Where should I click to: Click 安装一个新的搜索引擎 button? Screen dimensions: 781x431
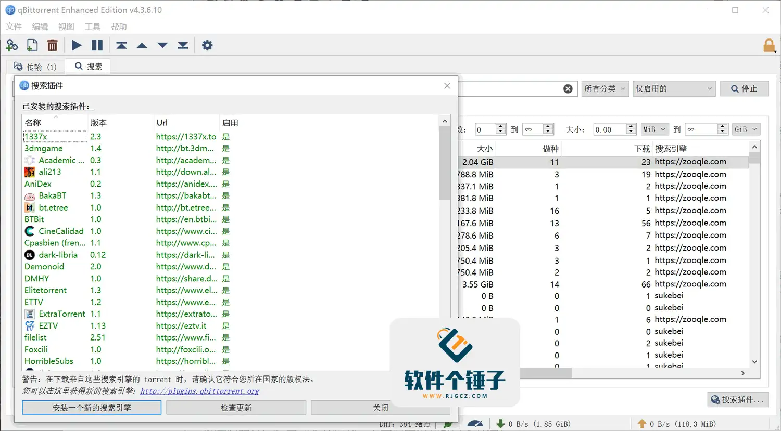click(x=92, y=408)
